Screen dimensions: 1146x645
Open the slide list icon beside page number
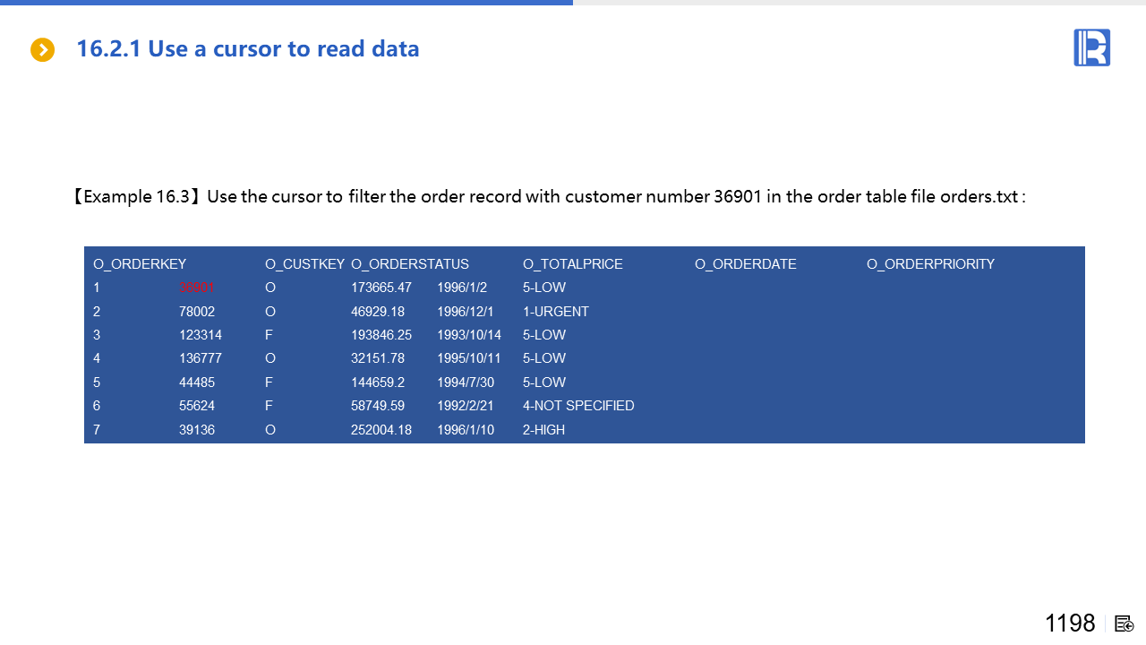pos(1125,623)
